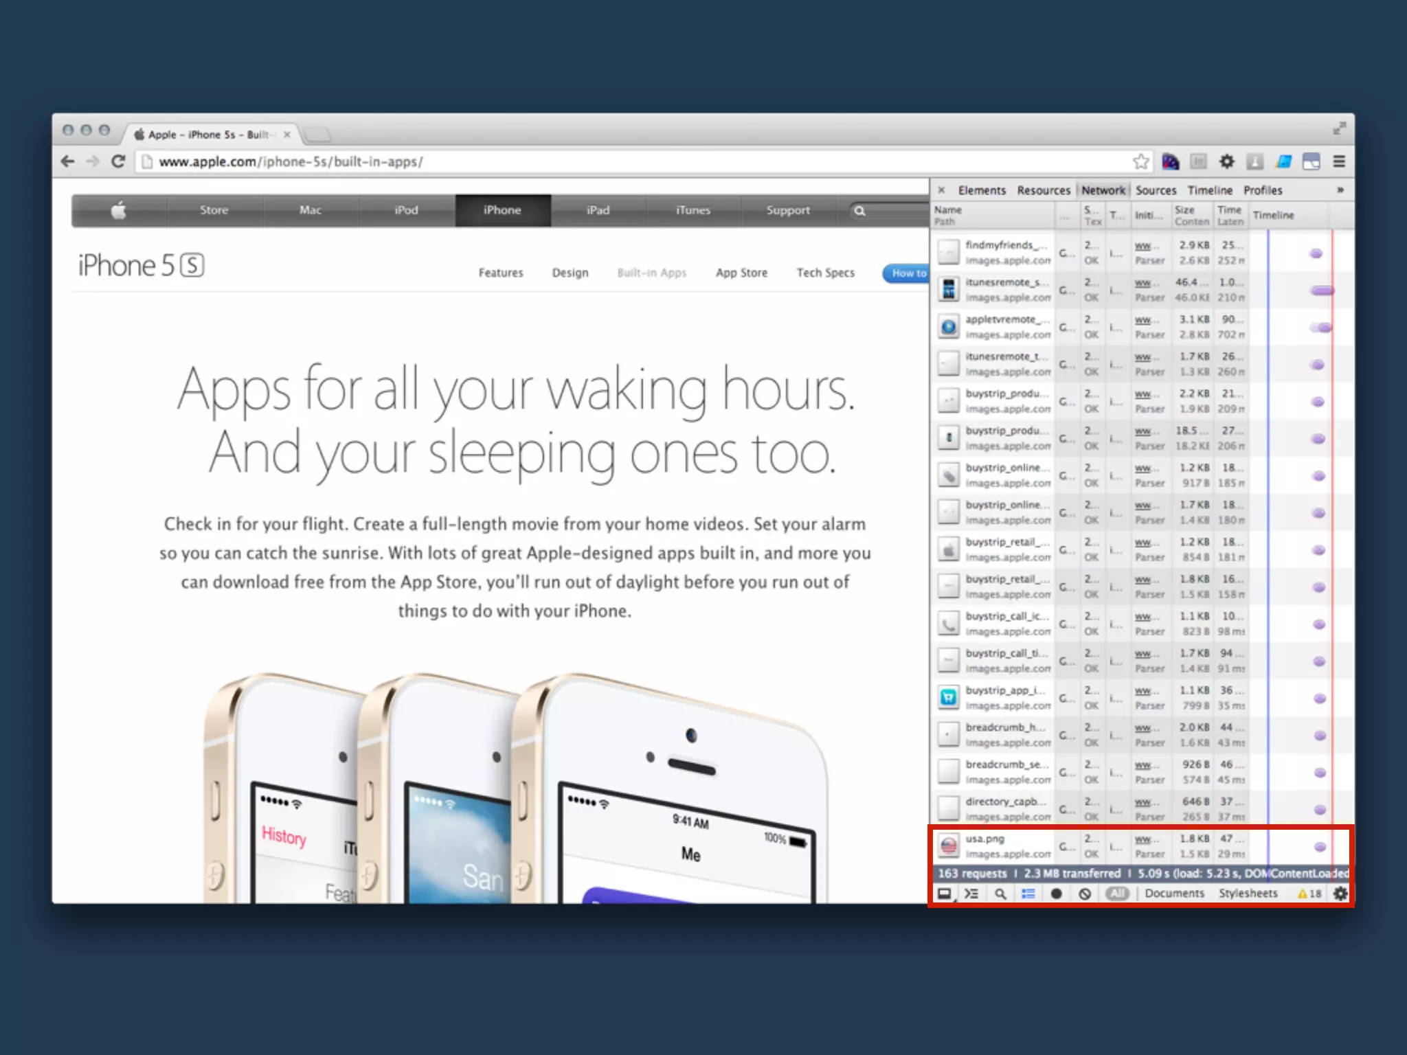The height and width of the screenshot is (1055, 1407).
Task: Click the timeline bar for itunesremote_s
Action: (1322, 291)
